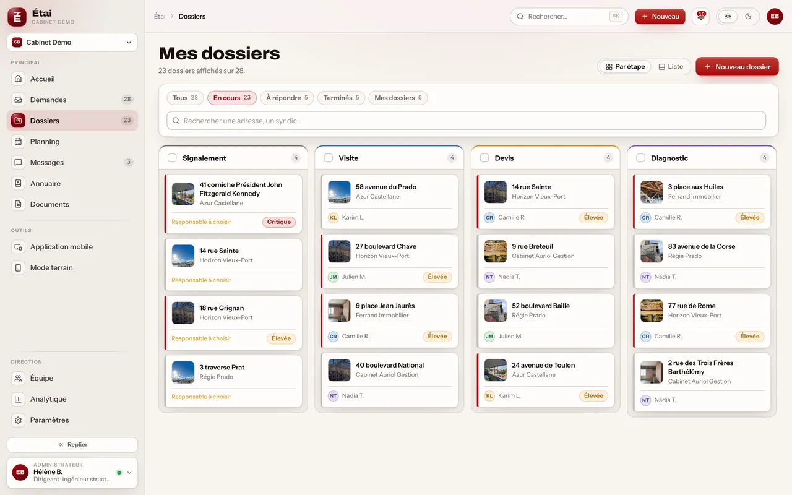
Task: Open the 58 avenue du Prado thumbnail
Action: (339, 192)
